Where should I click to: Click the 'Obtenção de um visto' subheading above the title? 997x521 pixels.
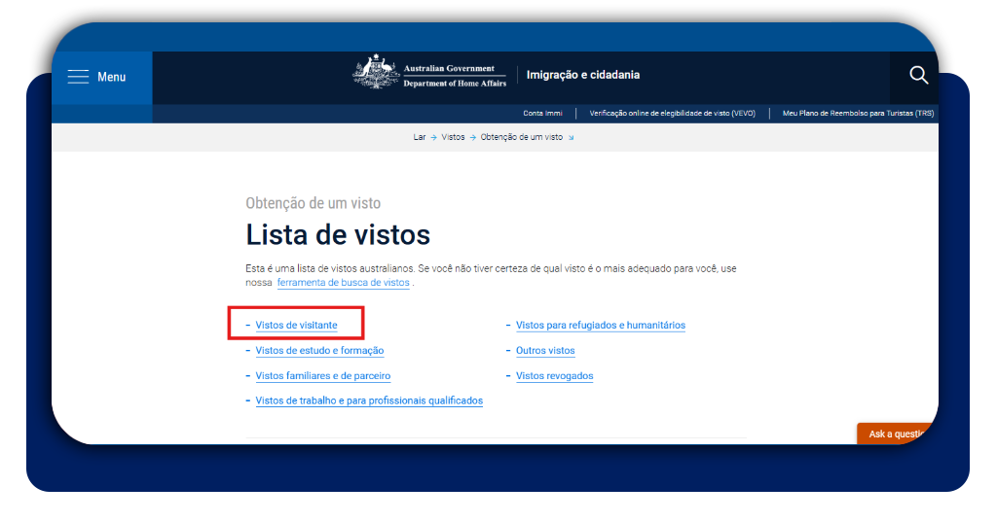click(313, 203)
